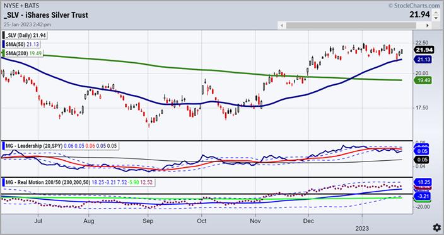Select the MG - Real Motion 200/50 indicator legend
The height and width of the screenshot is (235, 444).
coord(78,182)
